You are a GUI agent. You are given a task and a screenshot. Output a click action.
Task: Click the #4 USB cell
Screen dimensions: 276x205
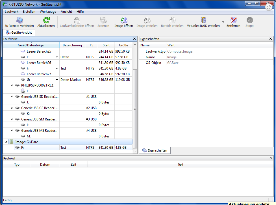pyautogui.click(x=91, y=131)
